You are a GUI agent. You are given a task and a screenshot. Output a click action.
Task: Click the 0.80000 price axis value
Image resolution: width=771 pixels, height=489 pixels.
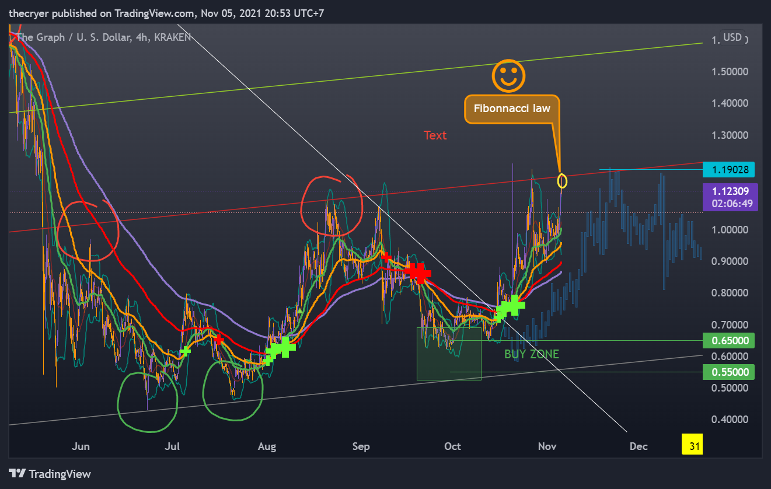coord(729,292)
